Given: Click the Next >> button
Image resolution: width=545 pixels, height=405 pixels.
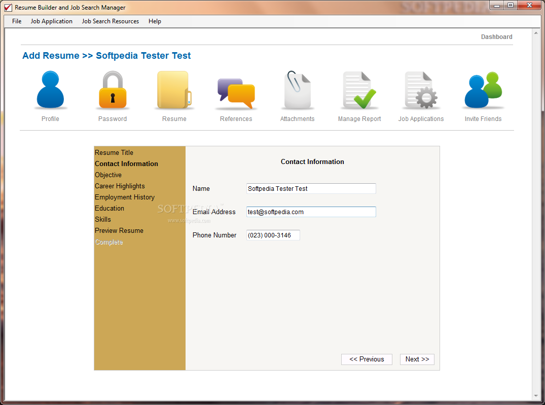Looking at the screenshot, I should pos(417,359).
